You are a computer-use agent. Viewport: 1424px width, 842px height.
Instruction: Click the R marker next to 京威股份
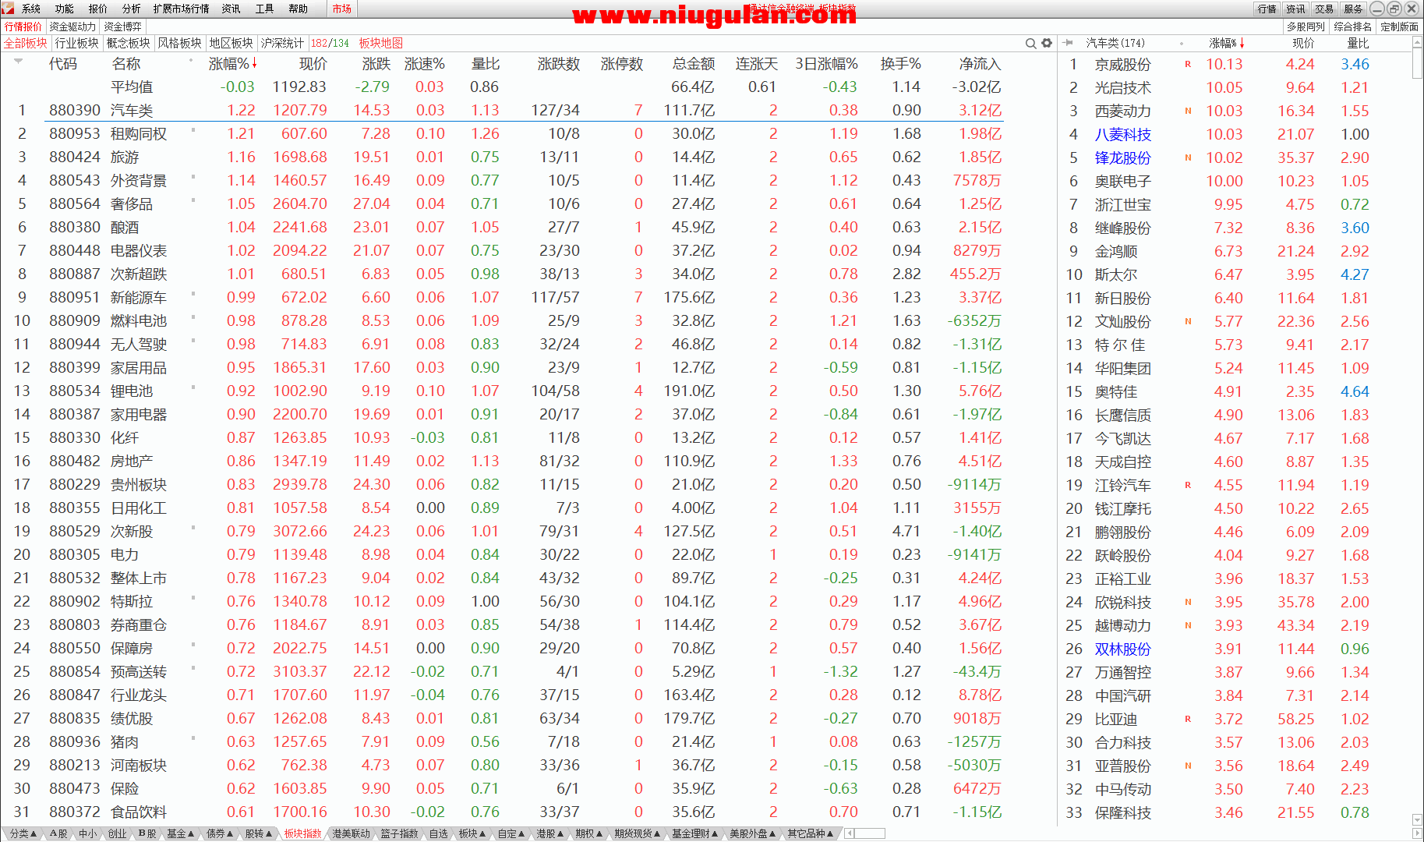(x=1188, y=64)
